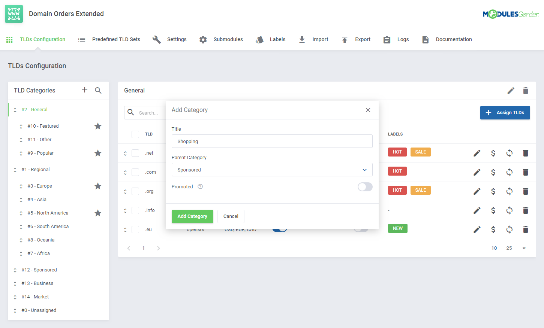
Task: Tick the select-all checkbox in TLD header
Action: [135, 134]
